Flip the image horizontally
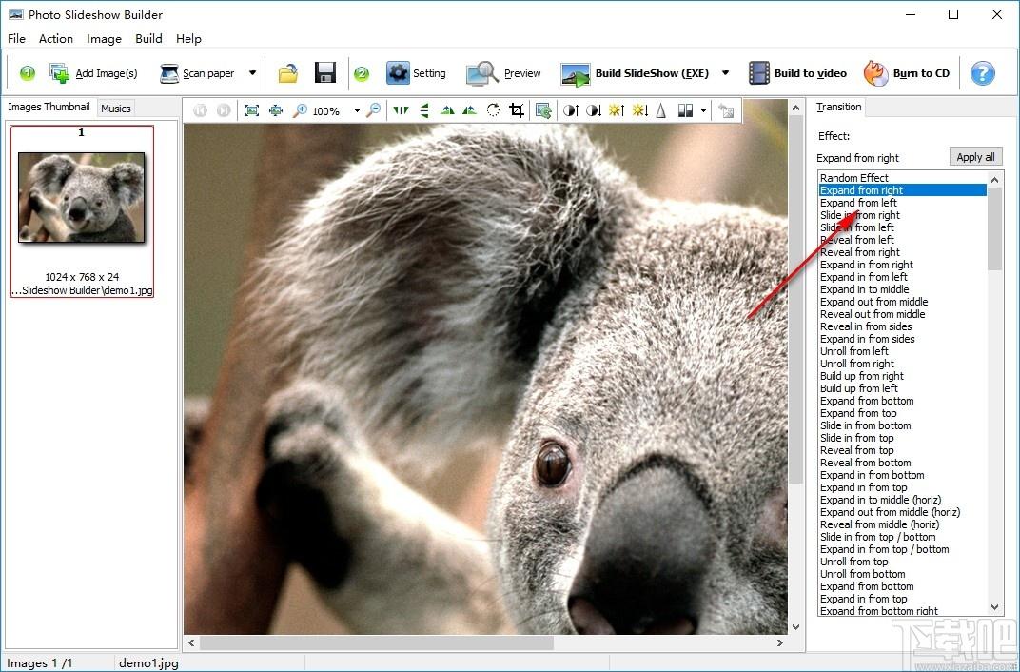Screen dimensions: 1020x672 401,110
